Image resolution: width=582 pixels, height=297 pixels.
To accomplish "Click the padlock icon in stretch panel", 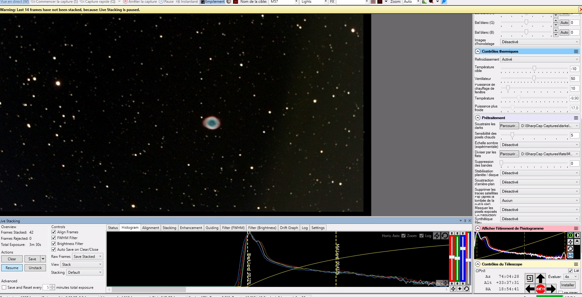I will point(577,242).
